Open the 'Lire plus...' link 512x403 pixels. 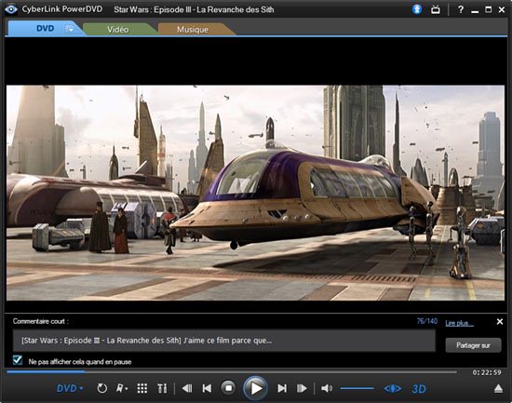click(x=459, y=323)
